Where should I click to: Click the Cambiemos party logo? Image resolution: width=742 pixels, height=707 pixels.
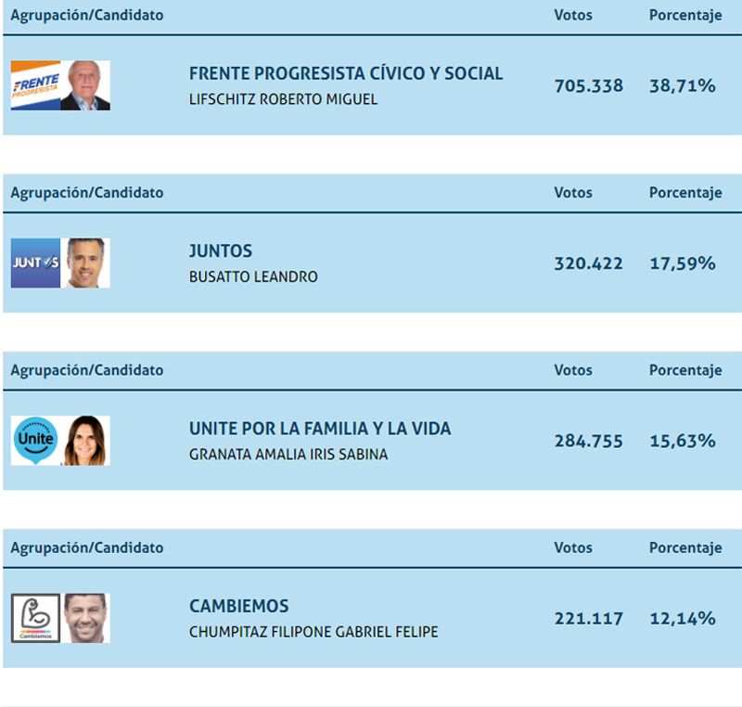coord(35,618)
